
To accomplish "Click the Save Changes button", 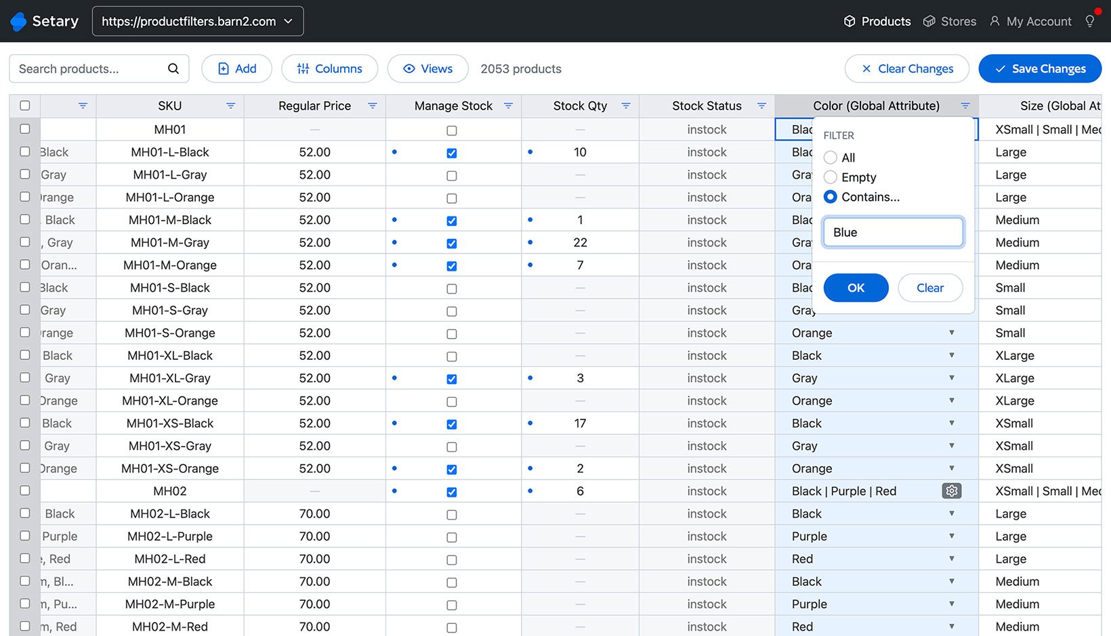I will tap(1039, 68).
